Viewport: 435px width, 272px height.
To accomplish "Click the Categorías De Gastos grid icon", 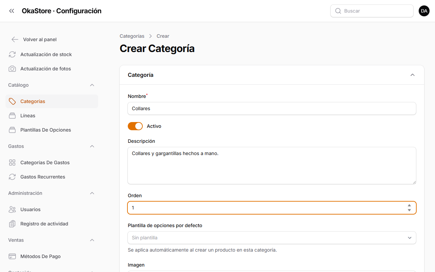I will coord(12,163).
